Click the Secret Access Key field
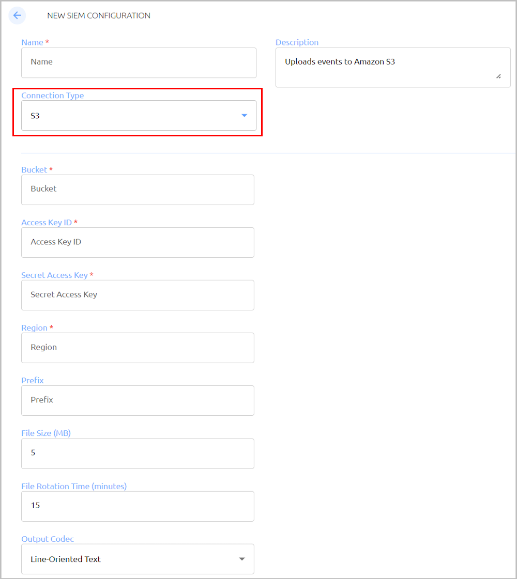 [x=138, y=295]
